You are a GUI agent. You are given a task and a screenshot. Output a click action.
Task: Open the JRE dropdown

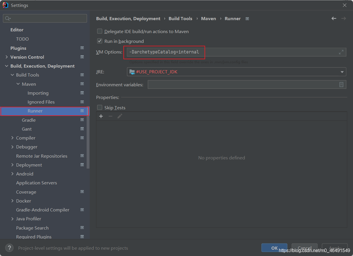coord(236,72)
